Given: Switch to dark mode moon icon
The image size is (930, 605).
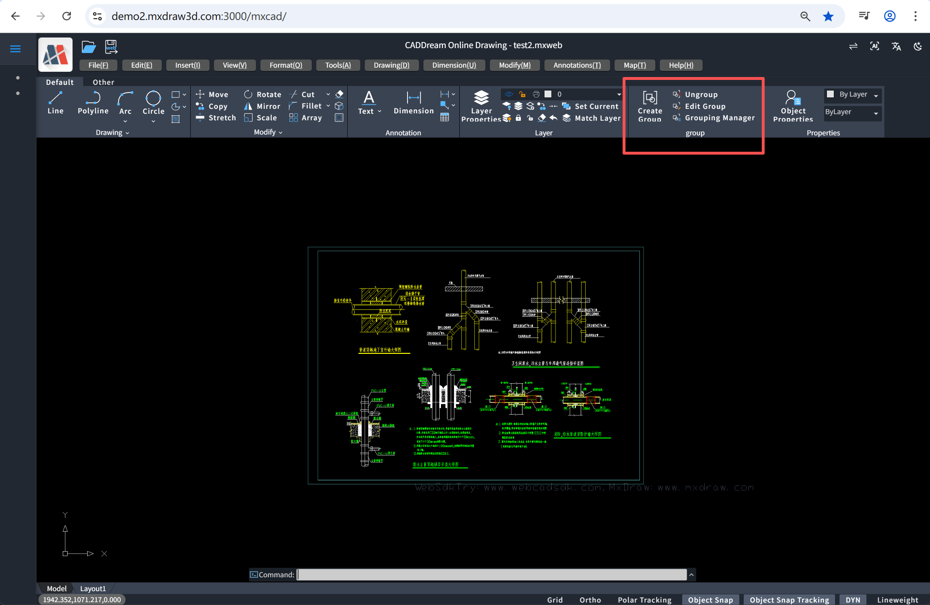Looking at the screenshot, I should tap(917, 46).
